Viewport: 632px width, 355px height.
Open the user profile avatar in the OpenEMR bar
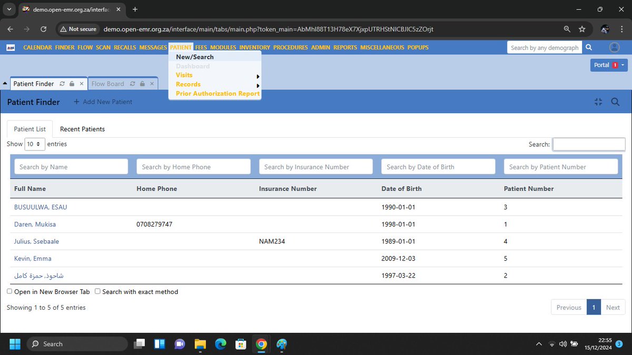tap(614, 47)
